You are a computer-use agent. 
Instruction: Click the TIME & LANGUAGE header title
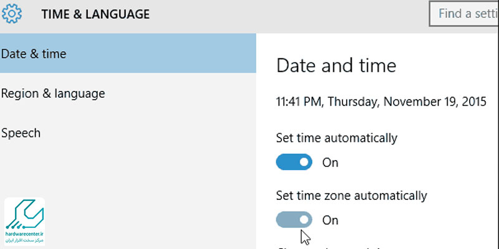[95, 14]
